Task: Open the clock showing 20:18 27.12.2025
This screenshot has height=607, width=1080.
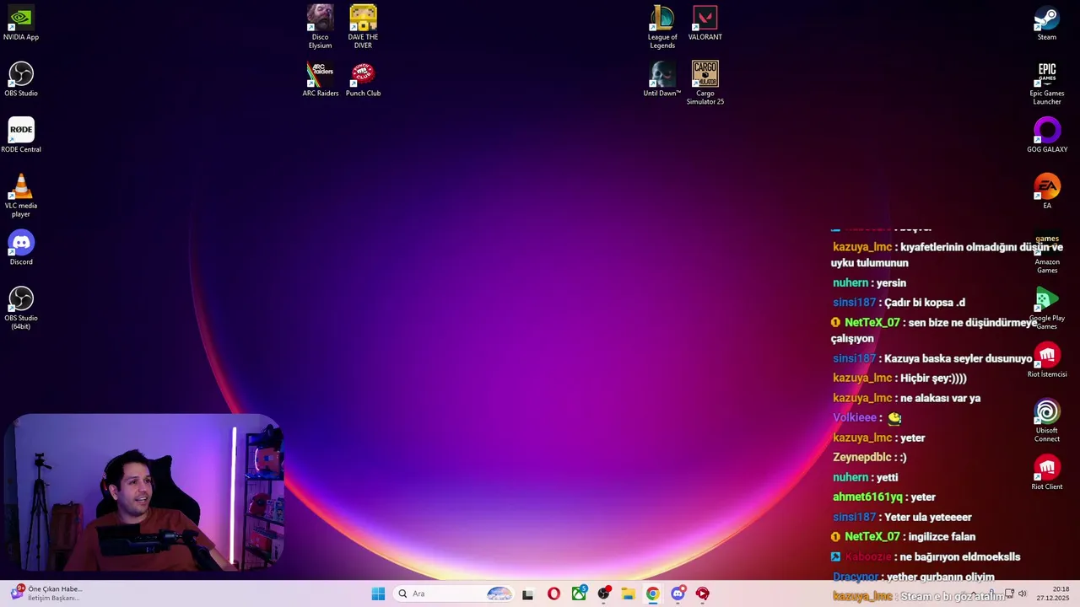Action: click(1053, 594)
